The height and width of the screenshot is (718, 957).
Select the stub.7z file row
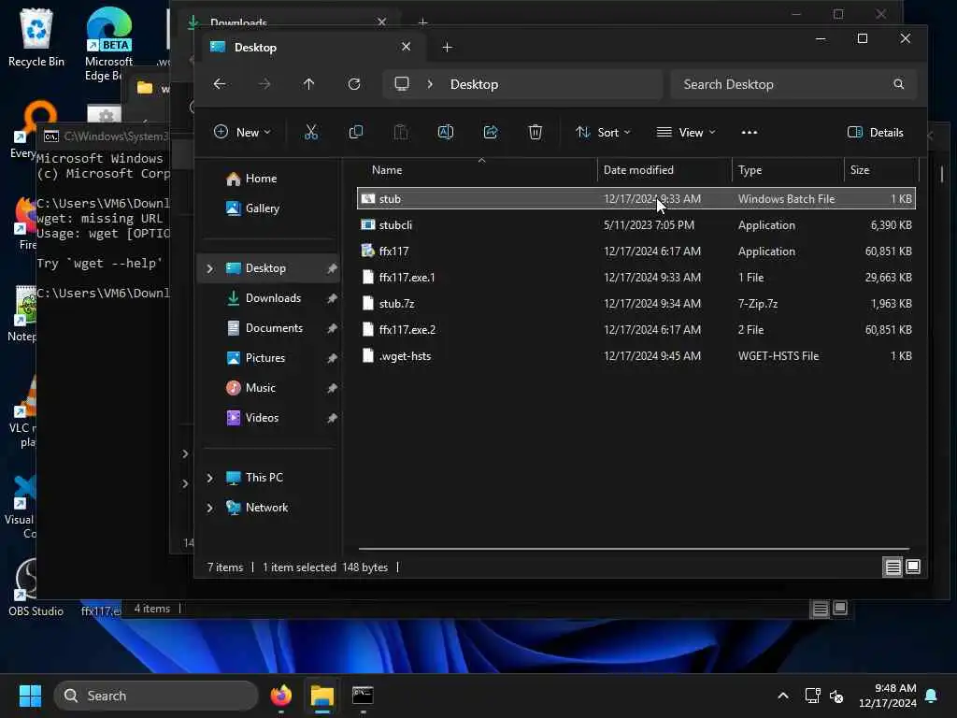pos(636,304)
